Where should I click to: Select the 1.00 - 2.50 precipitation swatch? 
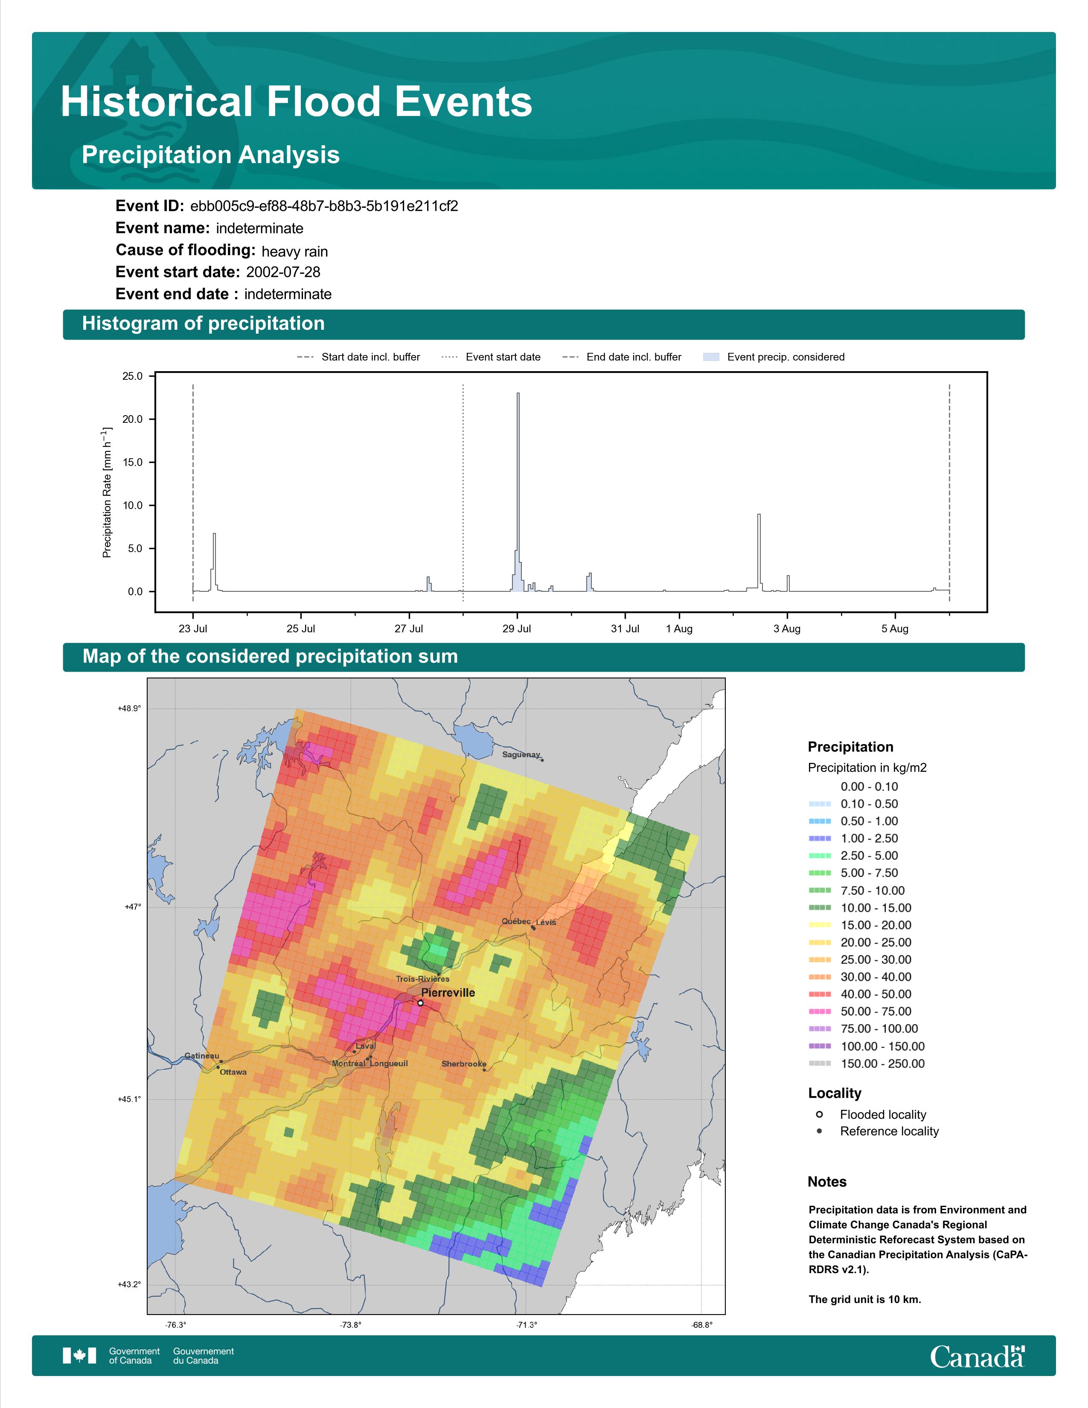tap(819, 839)
